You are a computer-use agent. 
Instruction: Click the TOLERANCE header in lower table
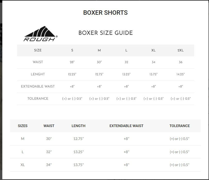coord(180,126)
